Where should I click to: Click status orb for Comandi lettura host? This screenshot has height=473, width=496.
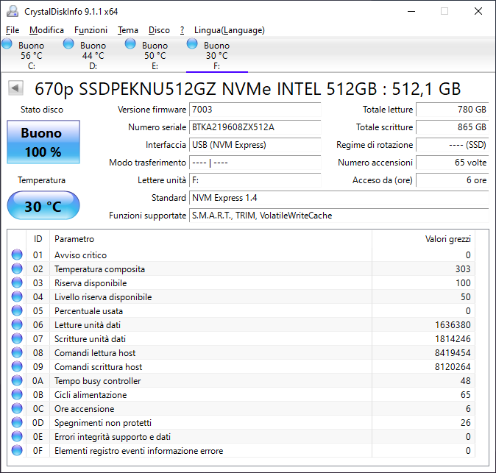(17, 352)
